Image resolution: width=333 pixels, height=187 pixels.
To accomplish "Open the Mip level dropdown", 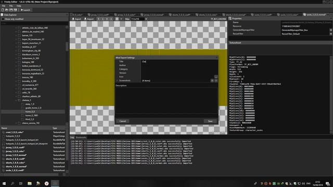I will point(146,19).
